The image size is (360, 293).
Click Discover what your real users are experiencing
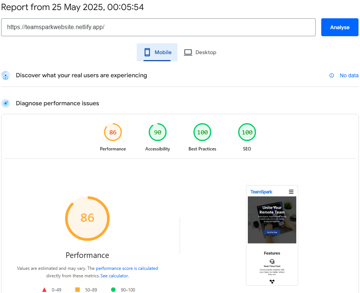pos(82,75)
